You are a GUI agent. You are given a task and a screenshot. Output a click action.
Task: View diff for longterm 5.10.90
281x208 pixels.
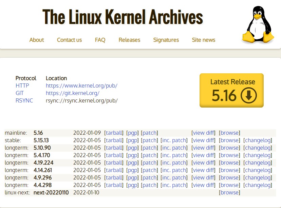point(204,148)
